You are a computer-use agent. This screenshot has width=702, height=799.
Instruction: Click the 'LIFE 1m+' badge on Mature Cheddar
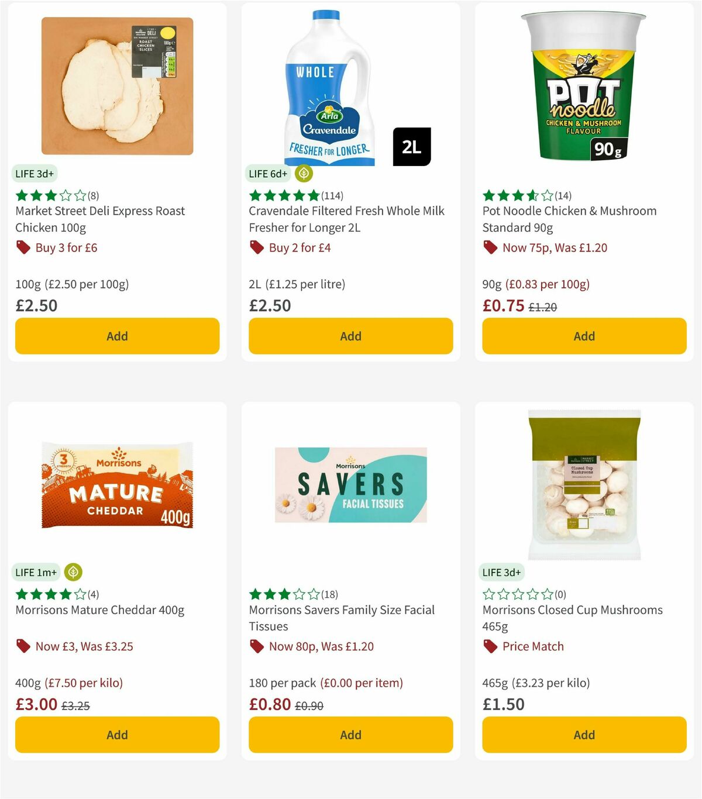36,572
